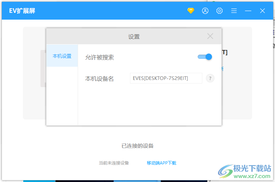Minimize the EV扩展屏 window
Viewport: 275px width, 182px height.
click(248, 11)
